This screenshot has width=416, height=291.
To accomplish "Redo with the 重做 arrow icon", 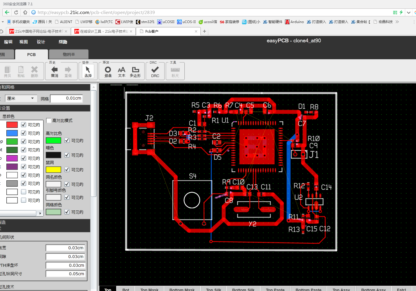I will coord(68,71).
